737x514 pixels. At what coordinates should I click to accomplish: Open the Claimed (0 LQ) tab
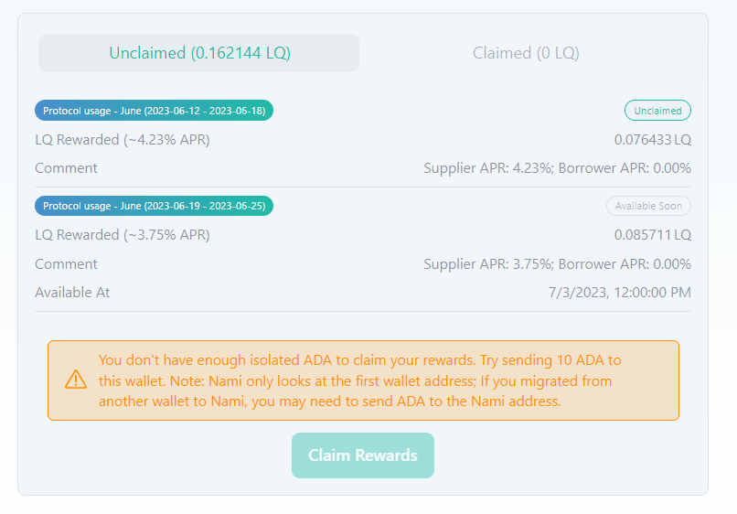click(x=526, y=53)
